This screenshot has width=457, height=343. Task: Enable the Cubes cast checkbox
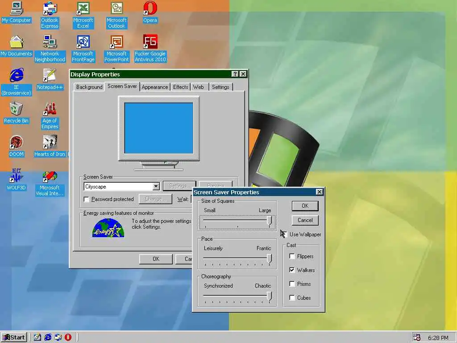pos(292,297)
